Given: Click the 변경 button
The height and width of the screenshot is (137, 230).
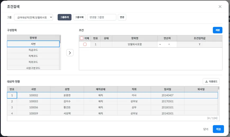Looking at the screenshot, I should pos(122,17).
